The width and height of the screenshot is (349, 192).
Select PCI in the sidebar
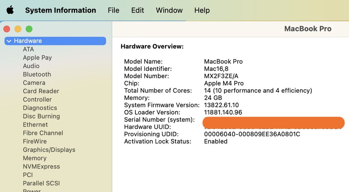pos(28,175)
